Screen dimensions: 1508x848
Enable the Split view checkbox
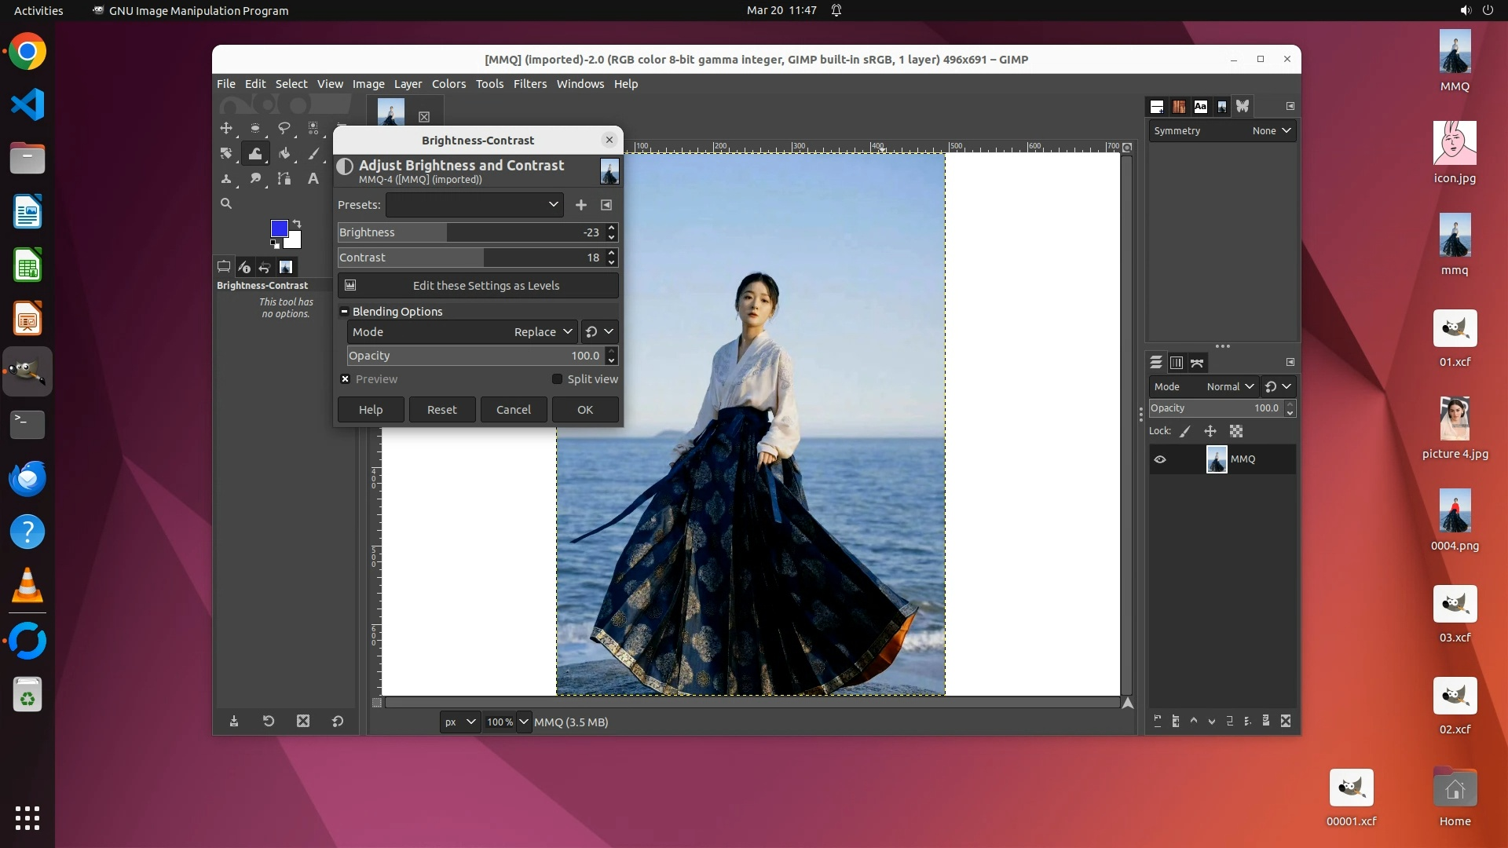click(557, 379)
